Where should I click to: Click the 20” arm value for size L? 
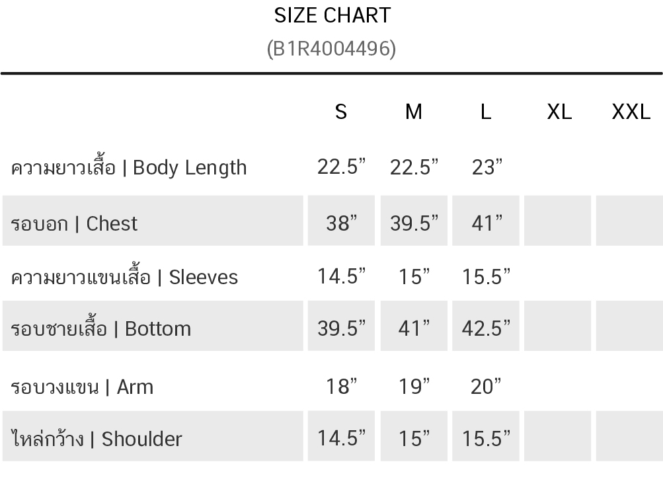pyautogui.click(x=486, y=386)
